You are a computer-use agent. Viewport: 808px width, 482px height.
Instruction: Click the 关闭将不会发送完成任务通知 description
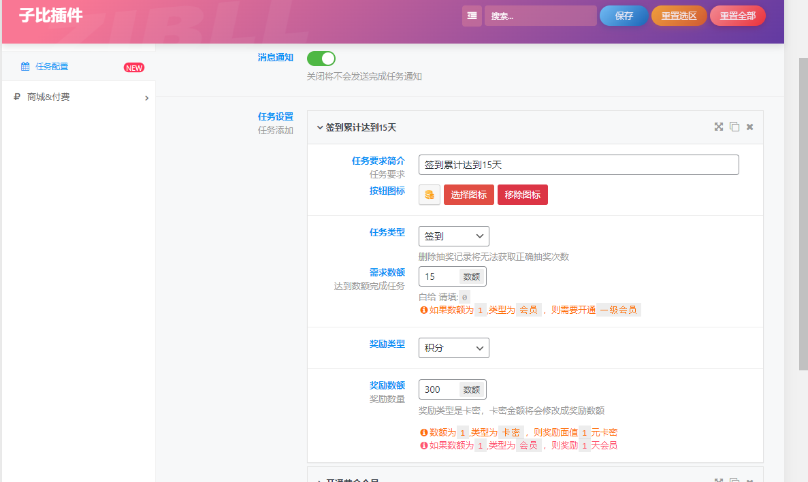click(x=364, y=76)
